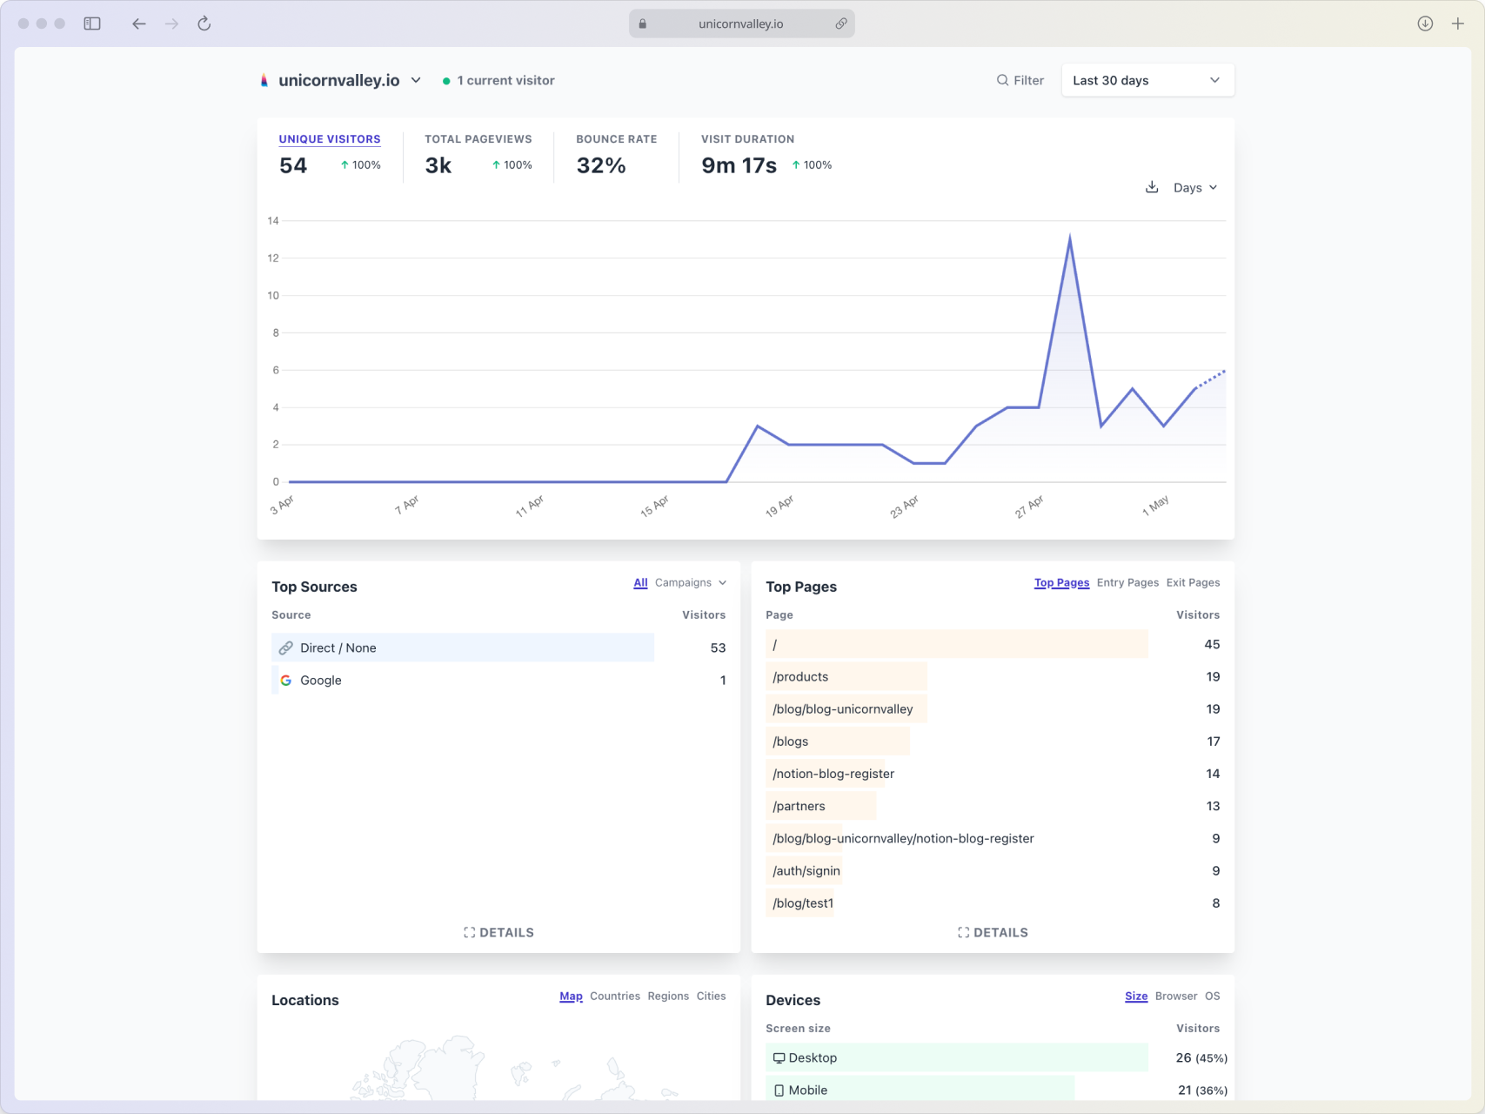The image size is (1485, 1114).
Task: Open a new tab with the plus icon
Action: [x=1458, y=23]
